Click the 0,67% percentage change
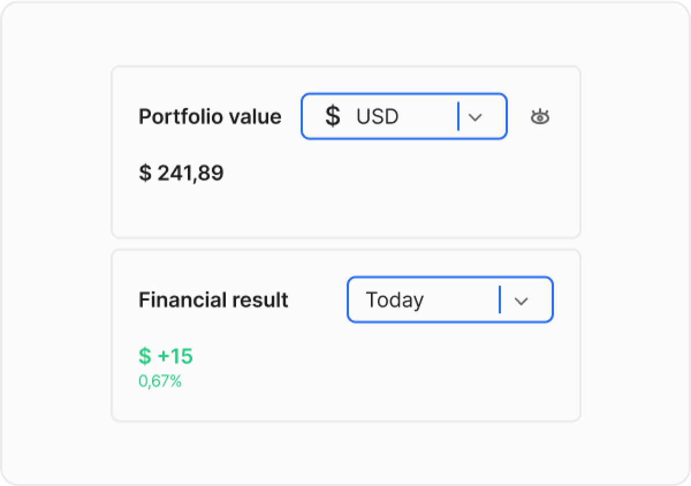 [x=160, y=381]
